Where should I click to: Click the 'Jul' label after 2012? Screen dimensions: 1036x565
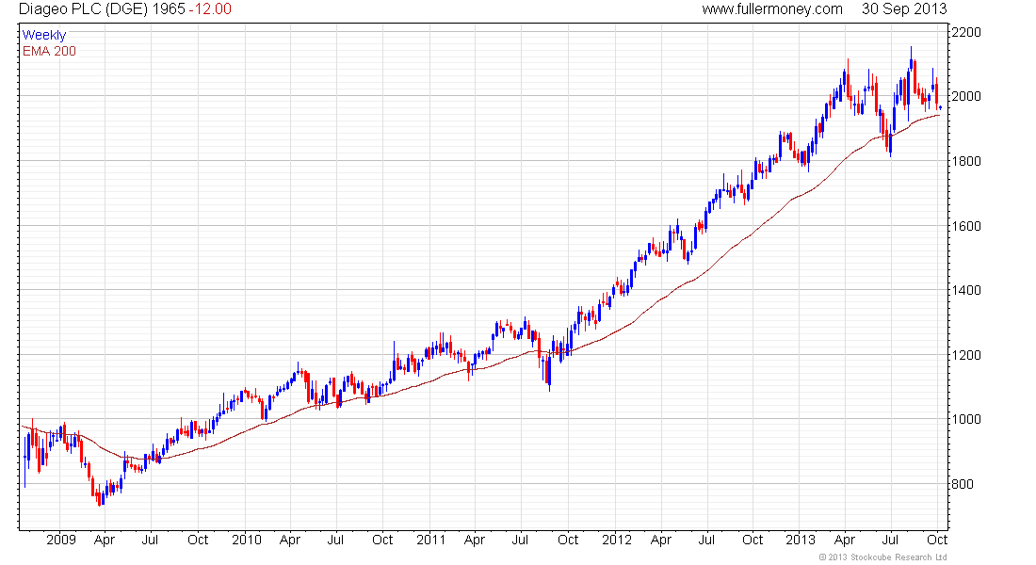coord(706,540)
